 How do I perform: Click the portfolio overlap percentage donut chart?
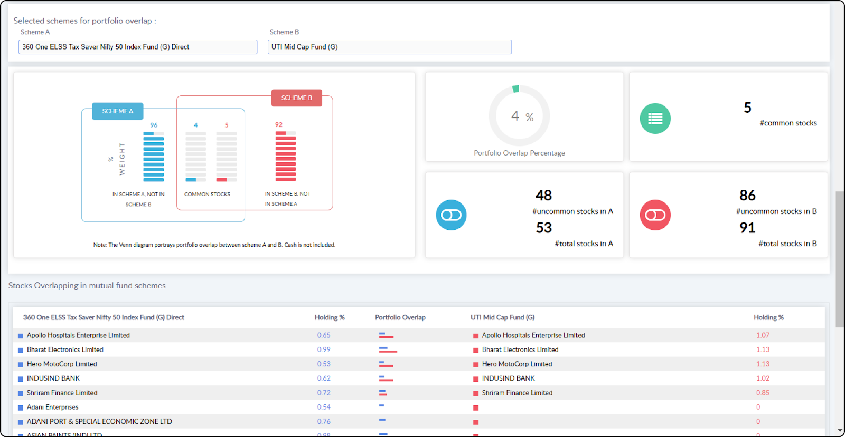tap(519, 116)
